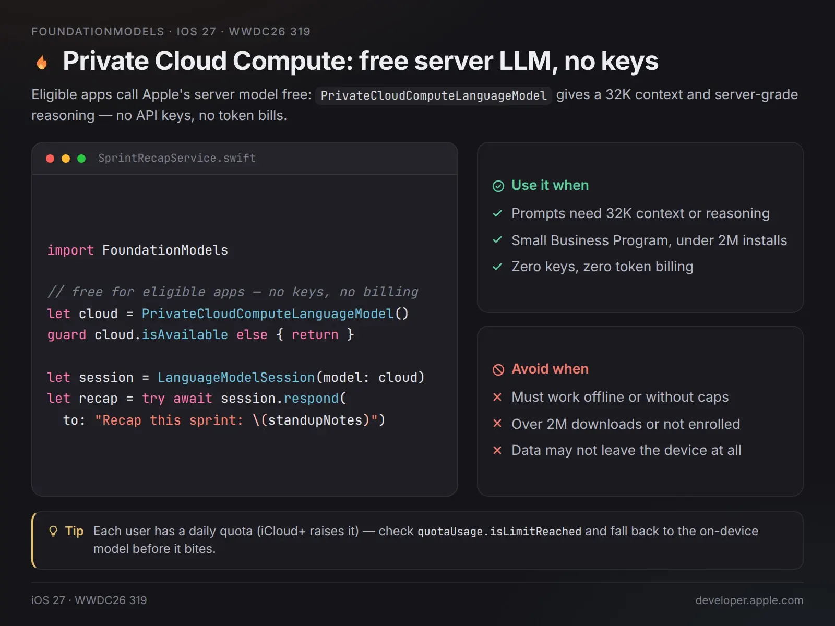Click the SprintRecapService.swift file name
This screenshot has height=626, width=835.
[x=177, y=158]
